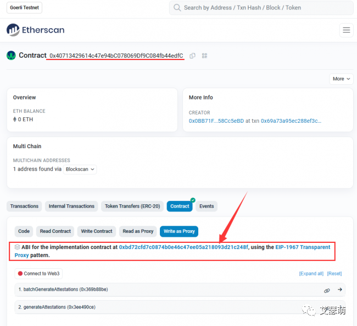Click the ABI layers icon
Viewport: 357px width, 326px height.
tap(17, 247)
